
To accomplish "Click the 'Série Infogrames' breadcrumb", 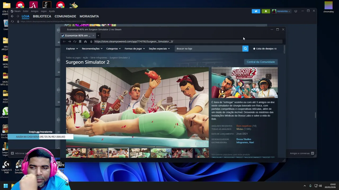I will pos(99,58).
